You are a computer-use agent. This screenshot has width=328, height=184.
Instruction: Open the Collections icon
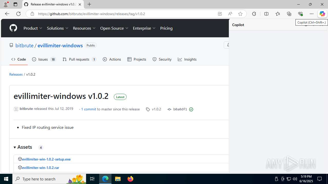[x=289, y=14]
